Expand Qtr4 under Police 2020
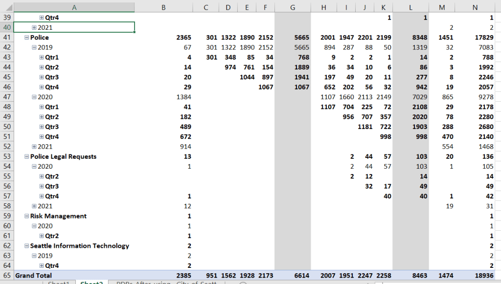 coord(42,137)
